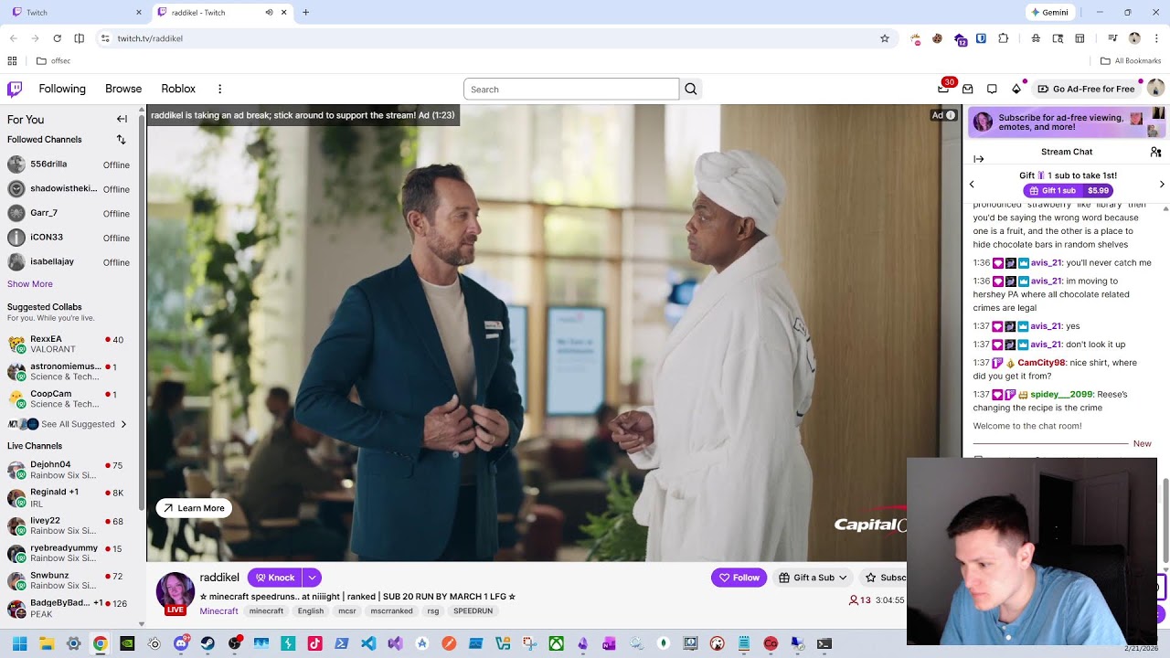Screen dimensions: 1170x658
Task: Open more navigation options menu
Action: coord(219,89)
